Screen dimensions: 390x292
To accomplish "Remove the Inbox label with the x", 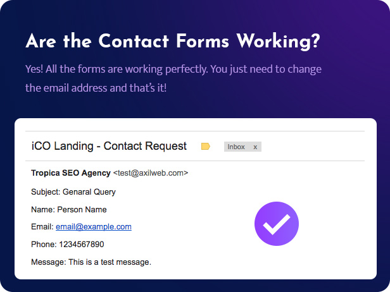I will pyautogui.click(x=255, y=147).
